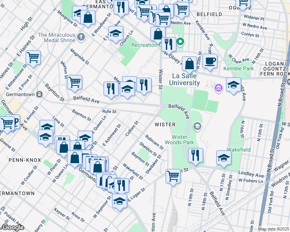
Task: Select the WISTER neighborhood label
Action: coord(165,125)
